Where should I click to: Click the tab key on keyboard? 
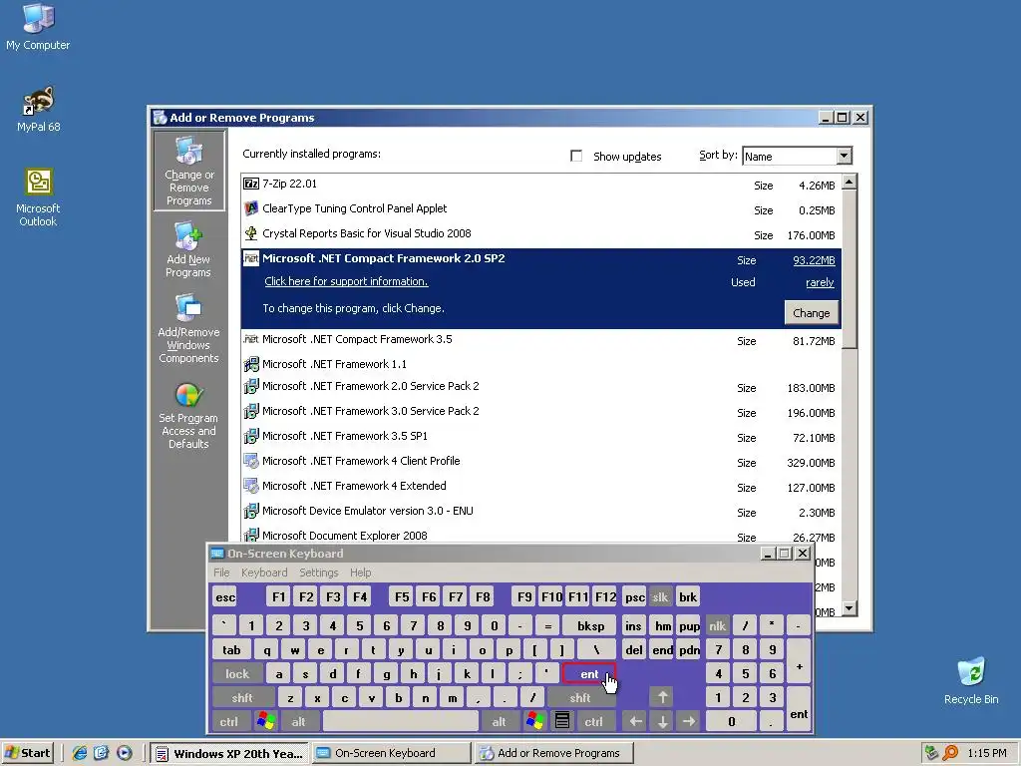click(x=231, y=650)
